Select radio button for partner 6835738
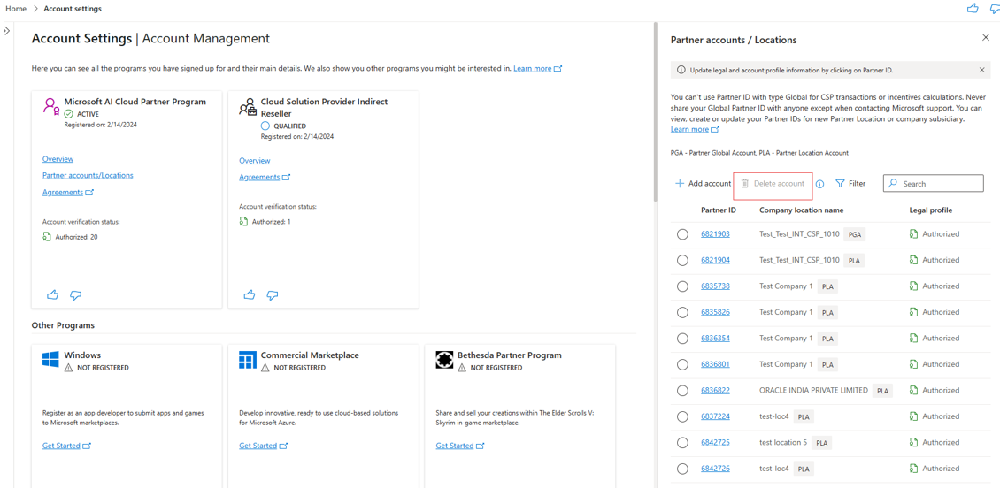This screenshot has width=1000, height=488. click(682, 286)
